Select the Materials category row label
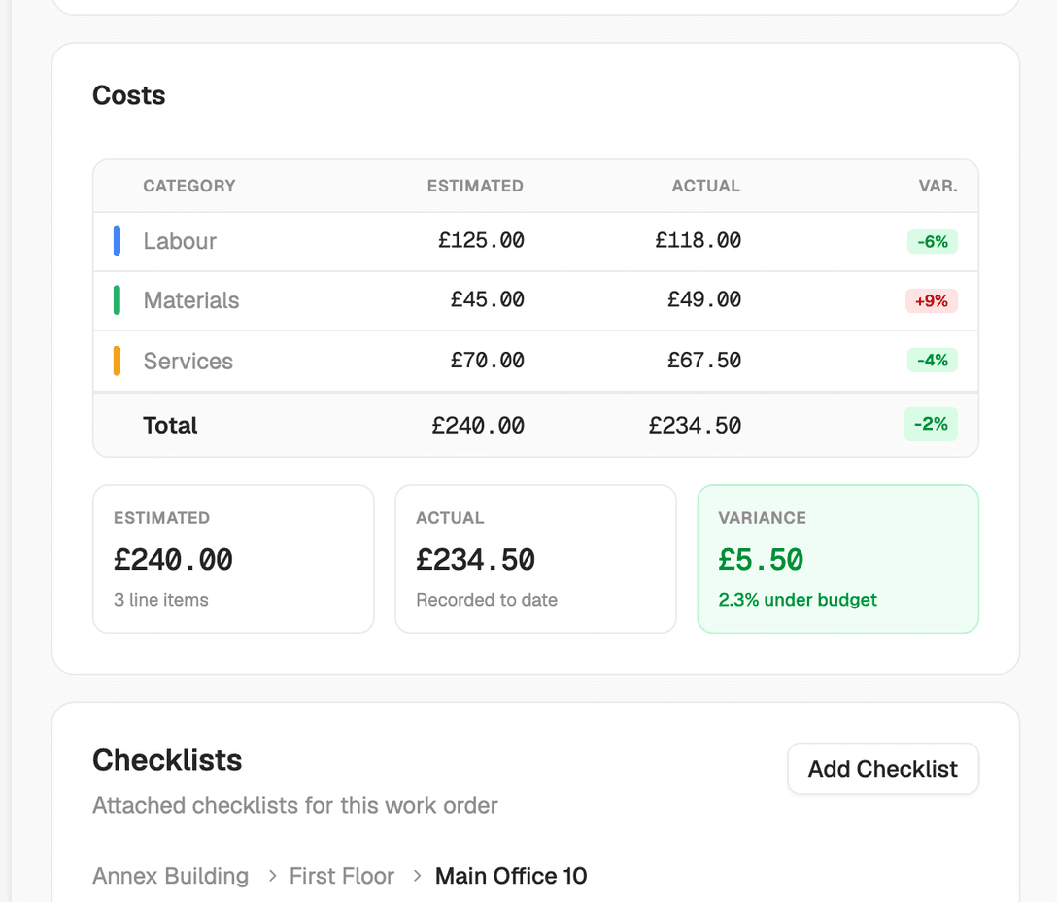This screenshot has width=1057, height=902. pyautogui.click(x=191, y=300)
